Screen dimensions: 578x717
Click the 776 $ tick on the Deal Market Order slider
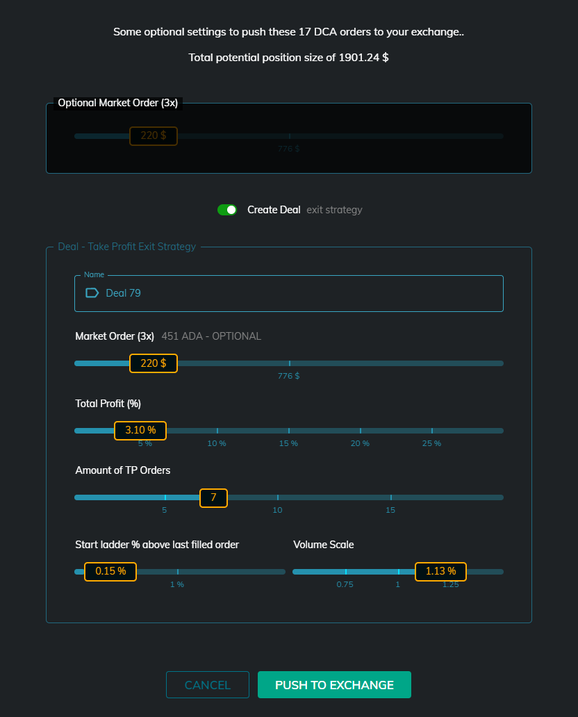(x=289, y=363)
